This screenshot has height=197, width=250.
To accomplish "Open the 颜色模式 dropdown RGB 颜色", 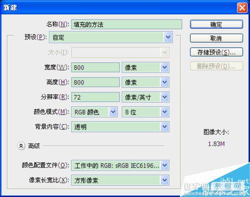I will click(x=94, y=112).
